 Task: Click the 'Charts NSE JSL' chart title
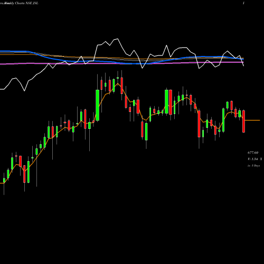26,3
